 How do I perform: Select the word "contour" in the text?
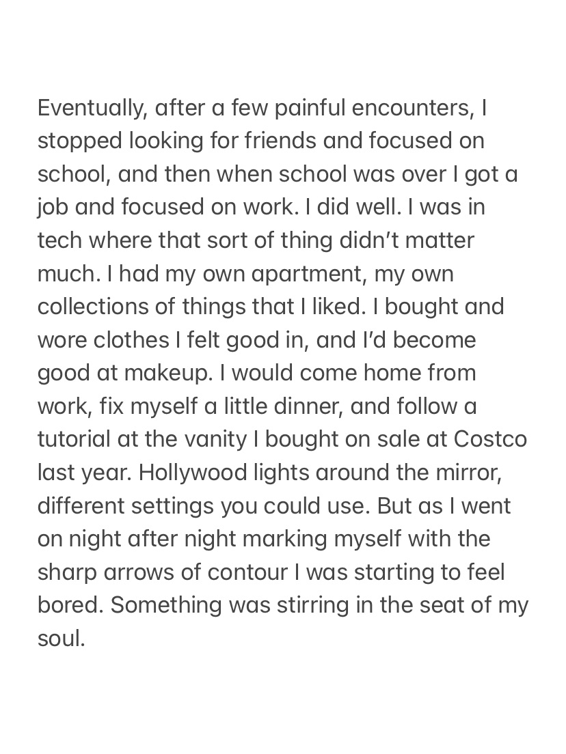247,572
